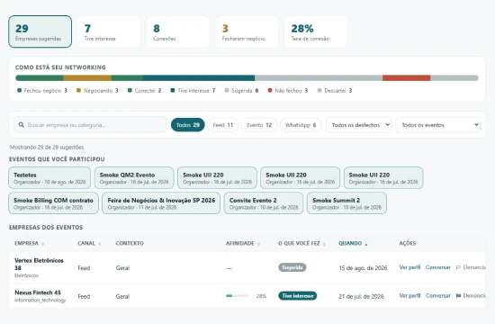
Task: Toggle Quando column sort arrow
Action: point(366,244)
